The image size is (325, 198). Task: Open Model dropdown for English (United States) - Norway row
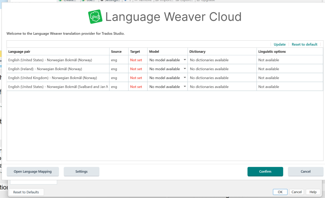point(167,60)
